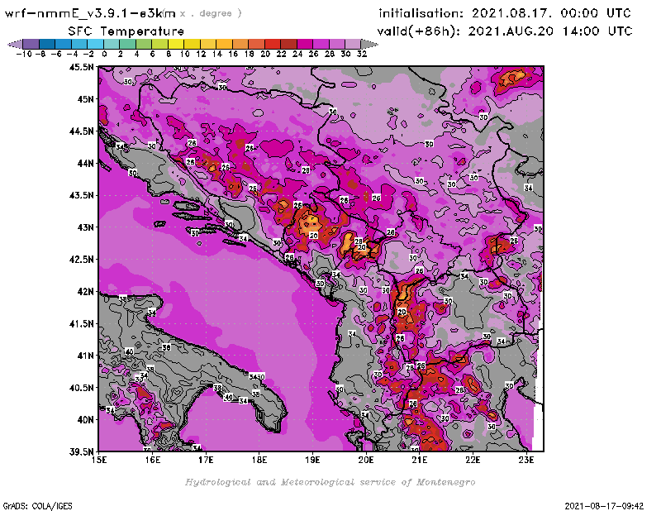The image size is (661, 511).
Task: Click the '40.5N' latitude label
Action: coord(81,388)
